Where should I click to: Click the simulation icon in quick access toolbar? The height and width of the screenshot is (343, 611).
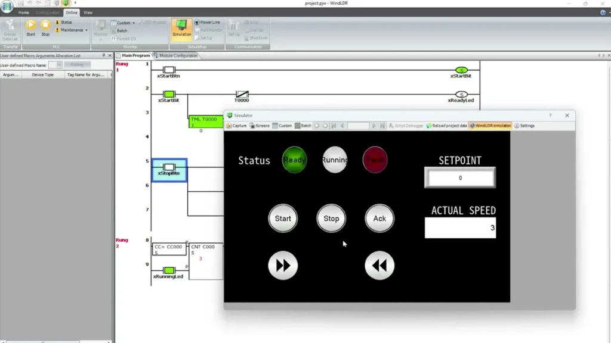pyautogui.click(x=66, y=3)
